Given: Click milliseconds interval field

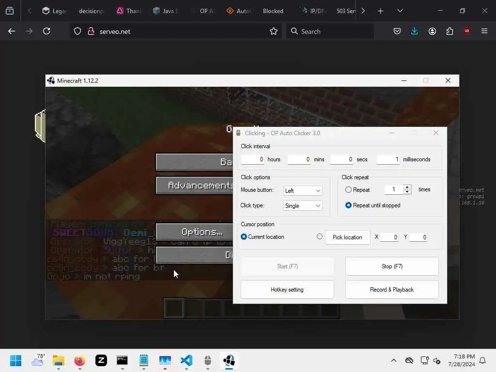Looking at the screenshot, I should coord(388,159).
